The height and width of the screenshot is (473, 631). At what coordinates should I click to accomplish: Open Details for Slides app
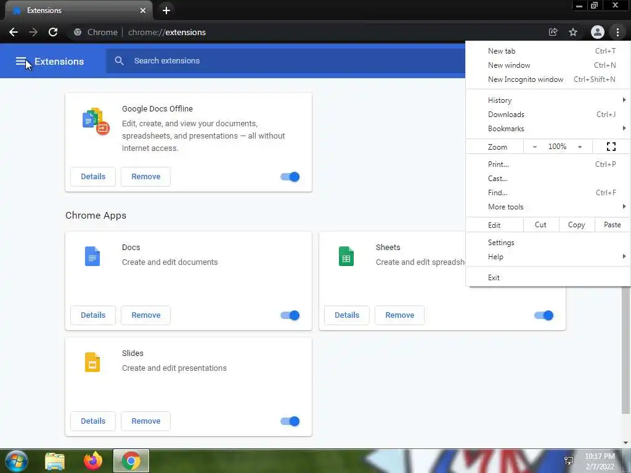[x=93, y=421]
